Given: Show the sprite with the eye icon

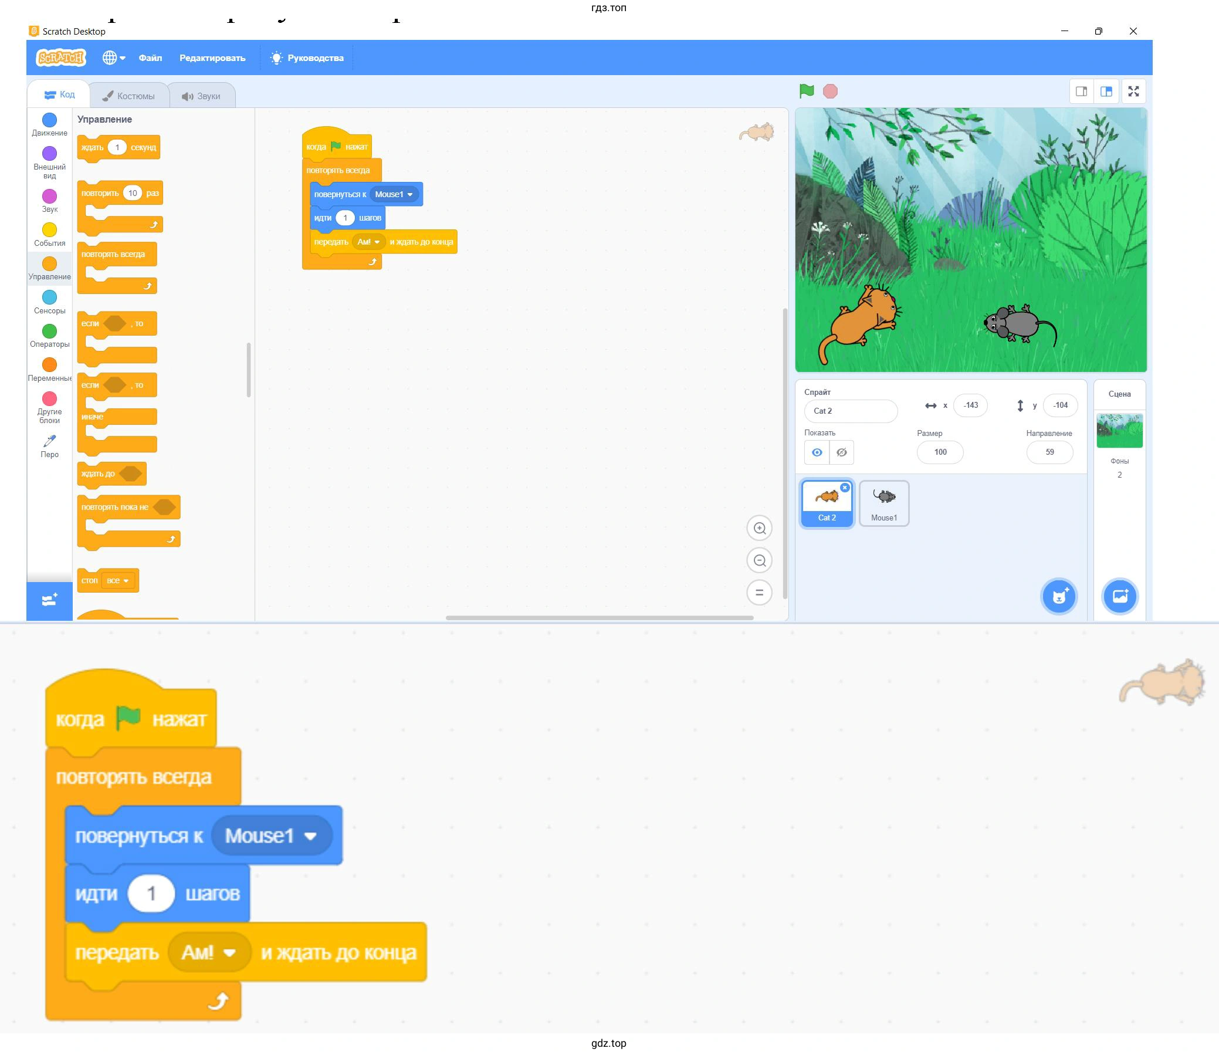Looking at the screenshot, I should tap(817, 452).
